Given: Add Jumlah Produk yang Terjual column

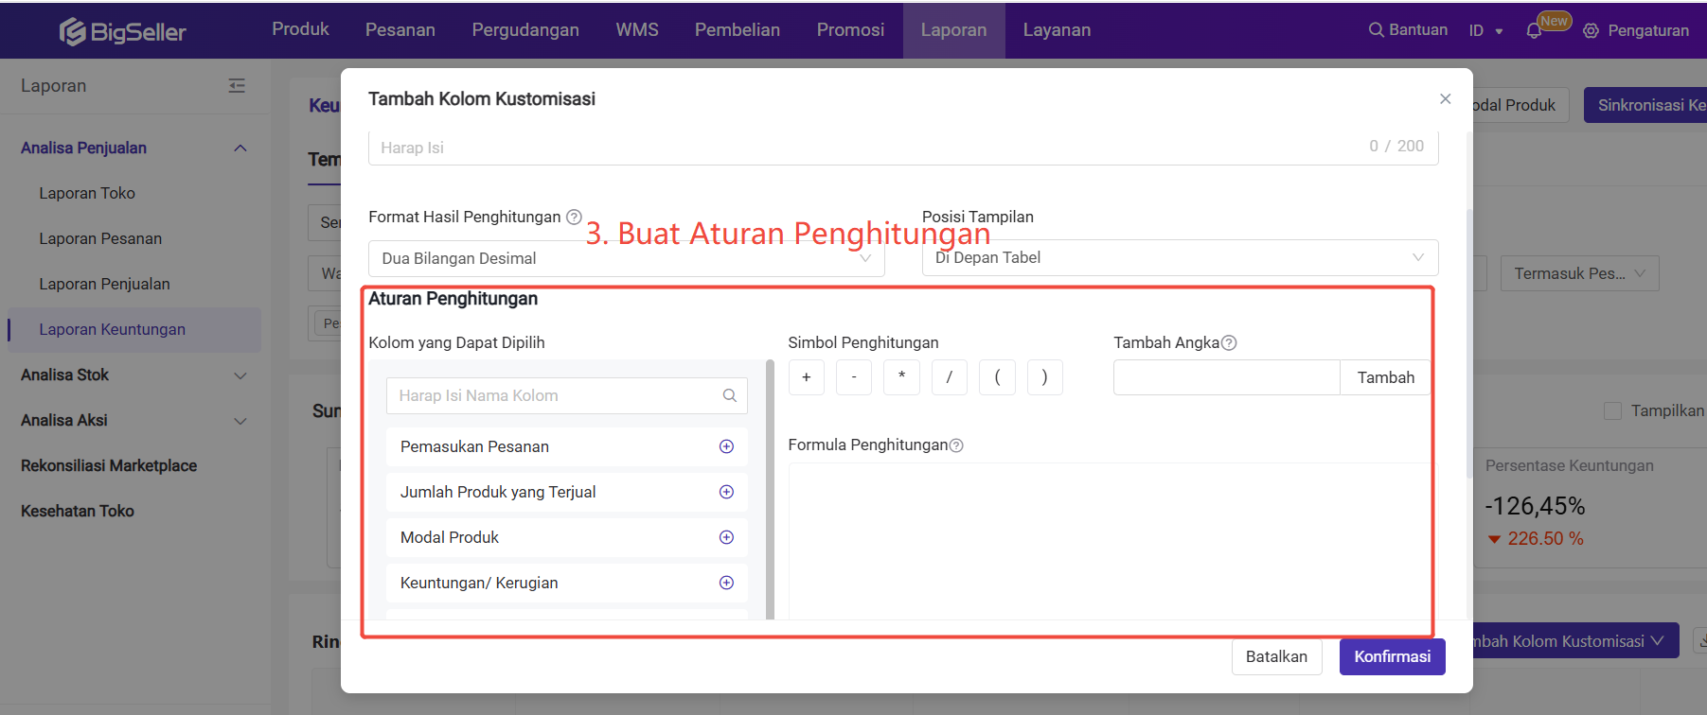Looking at the screenshot, I should point(726,492).
